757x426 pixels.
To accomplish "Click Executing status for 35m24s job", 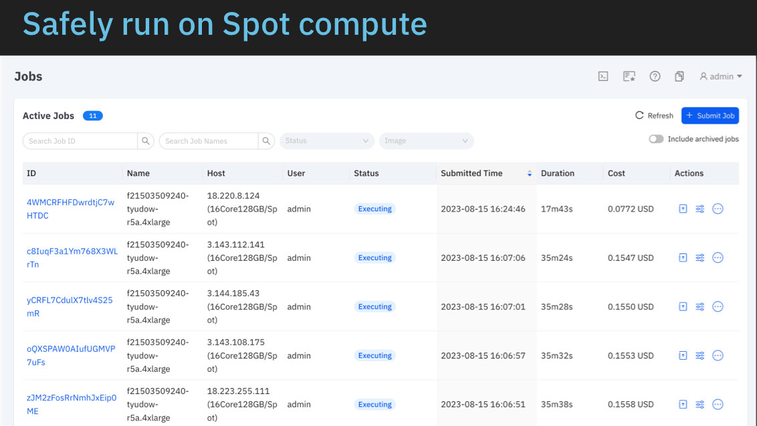I will click(x=374, y=257).
